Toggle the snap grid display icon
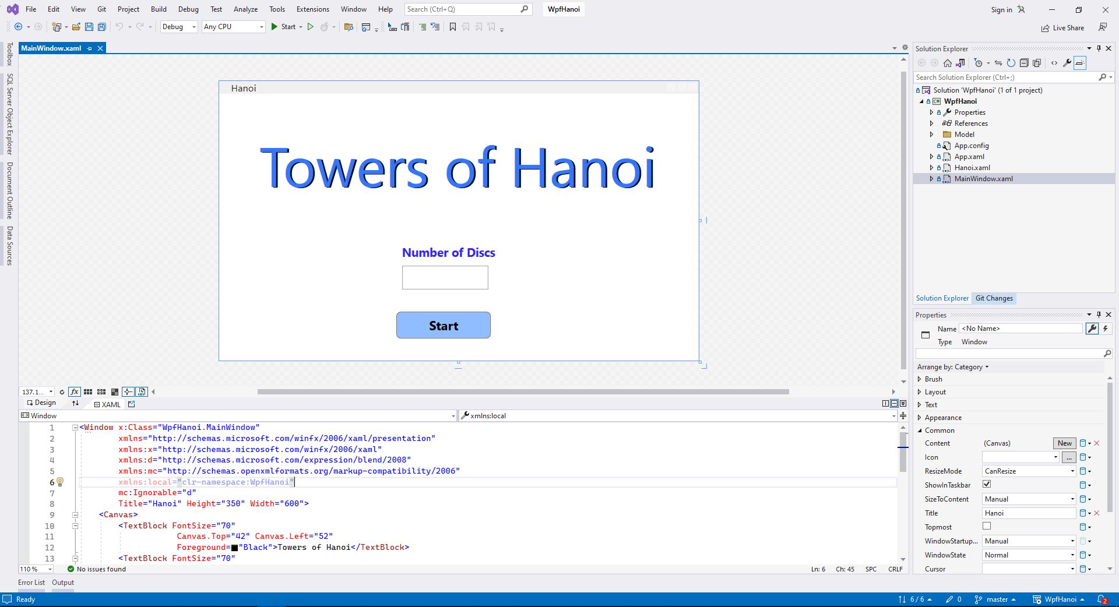 coord(88,391)
